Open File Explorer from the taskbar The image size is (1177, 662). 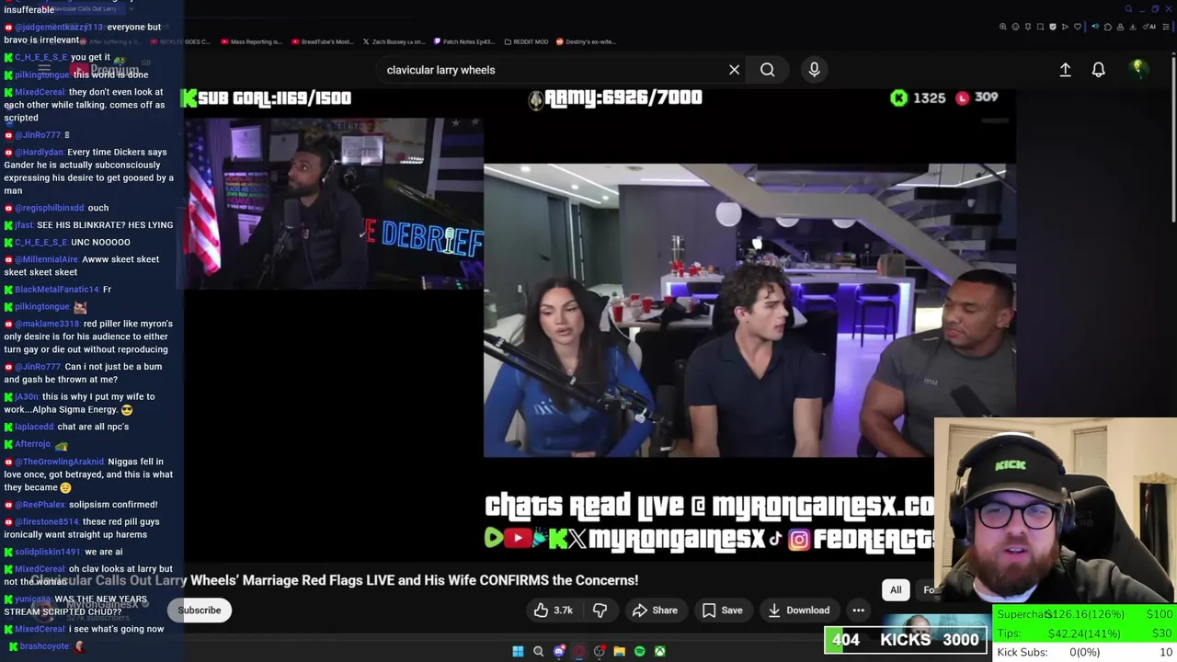tap(619, 651)
